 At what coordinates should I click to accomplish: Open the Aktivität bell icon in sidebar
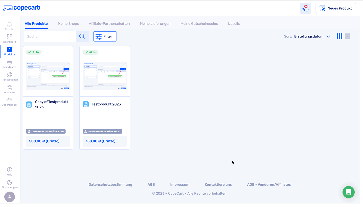coord(10,25)
